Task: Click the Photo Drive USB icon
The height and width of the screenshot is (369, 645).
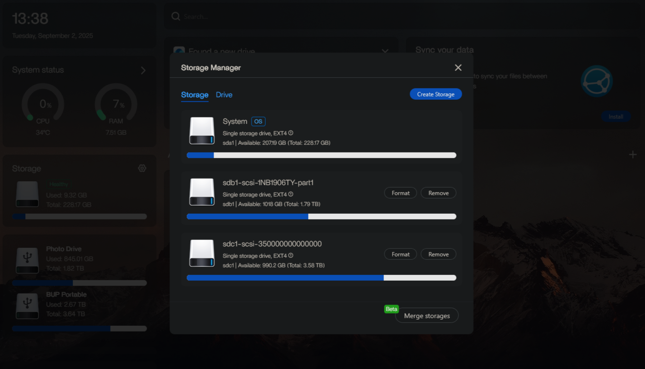Action: tap(27, 260)
